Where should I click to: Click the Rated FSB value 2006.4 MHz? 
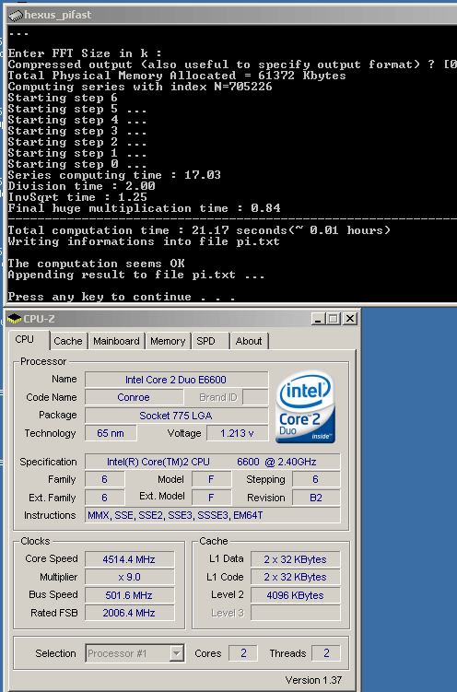point(130,613)
